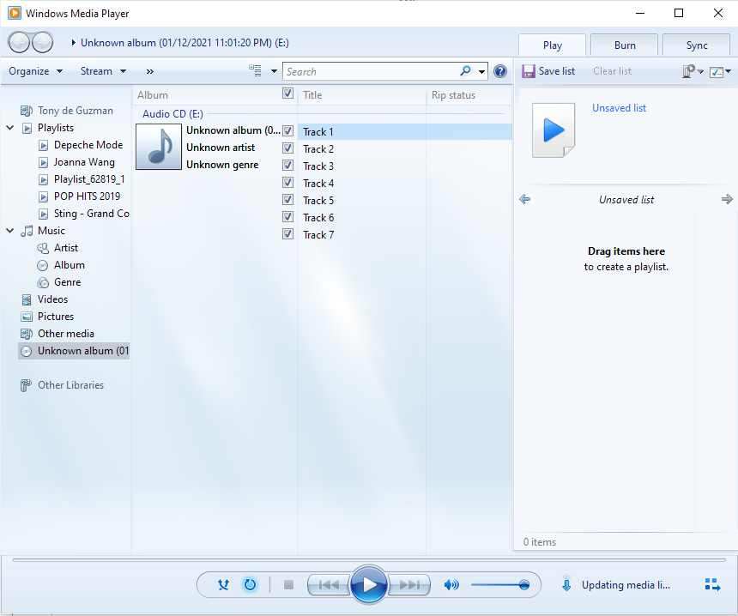Click the Stop playback button
738x616 pixels.
[x=288, y=585]
